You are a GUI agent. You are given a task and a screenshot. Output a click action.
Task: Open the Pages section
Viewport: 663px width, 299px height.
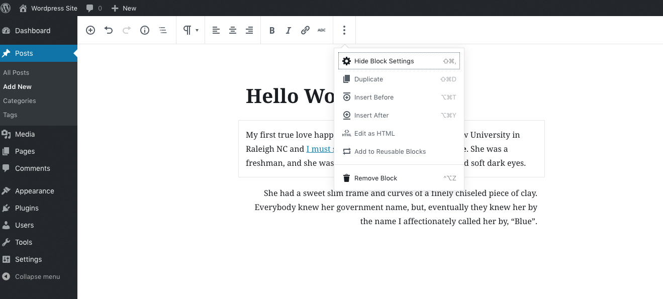[39, 151]
